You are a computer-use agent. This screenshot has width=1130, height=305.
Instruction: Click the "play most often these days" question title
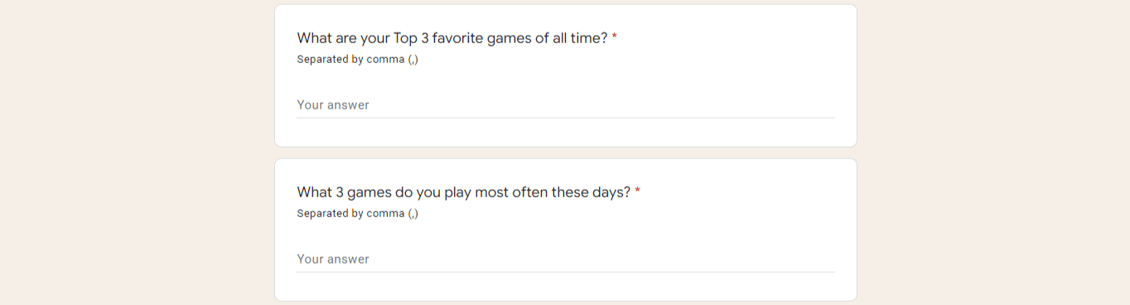[x=464, y=192]
